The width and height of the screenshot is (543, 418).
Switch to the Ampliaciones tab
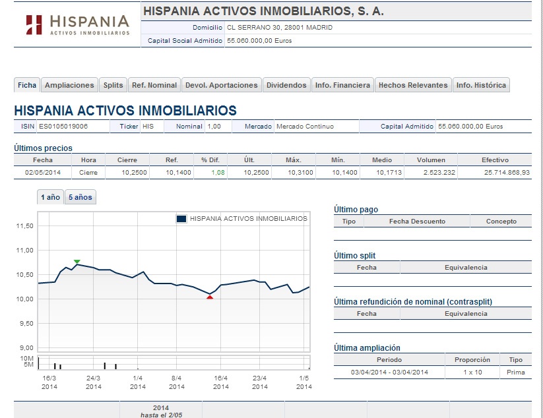point(69,85)
